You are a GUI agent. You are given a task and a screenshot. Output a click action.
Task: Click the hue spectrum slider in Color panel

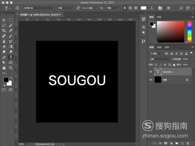[190, 32]
